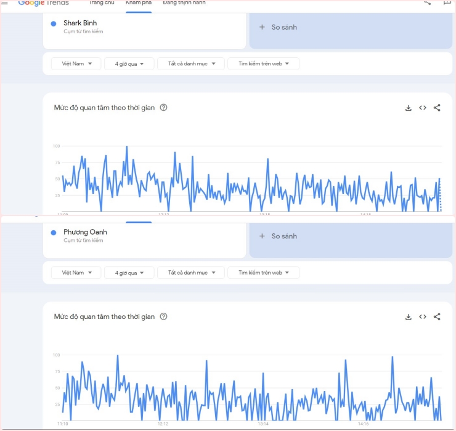456x431 pixels.
Task: Click the peak point on Shark Bình chart
Action: click(127, 147)
